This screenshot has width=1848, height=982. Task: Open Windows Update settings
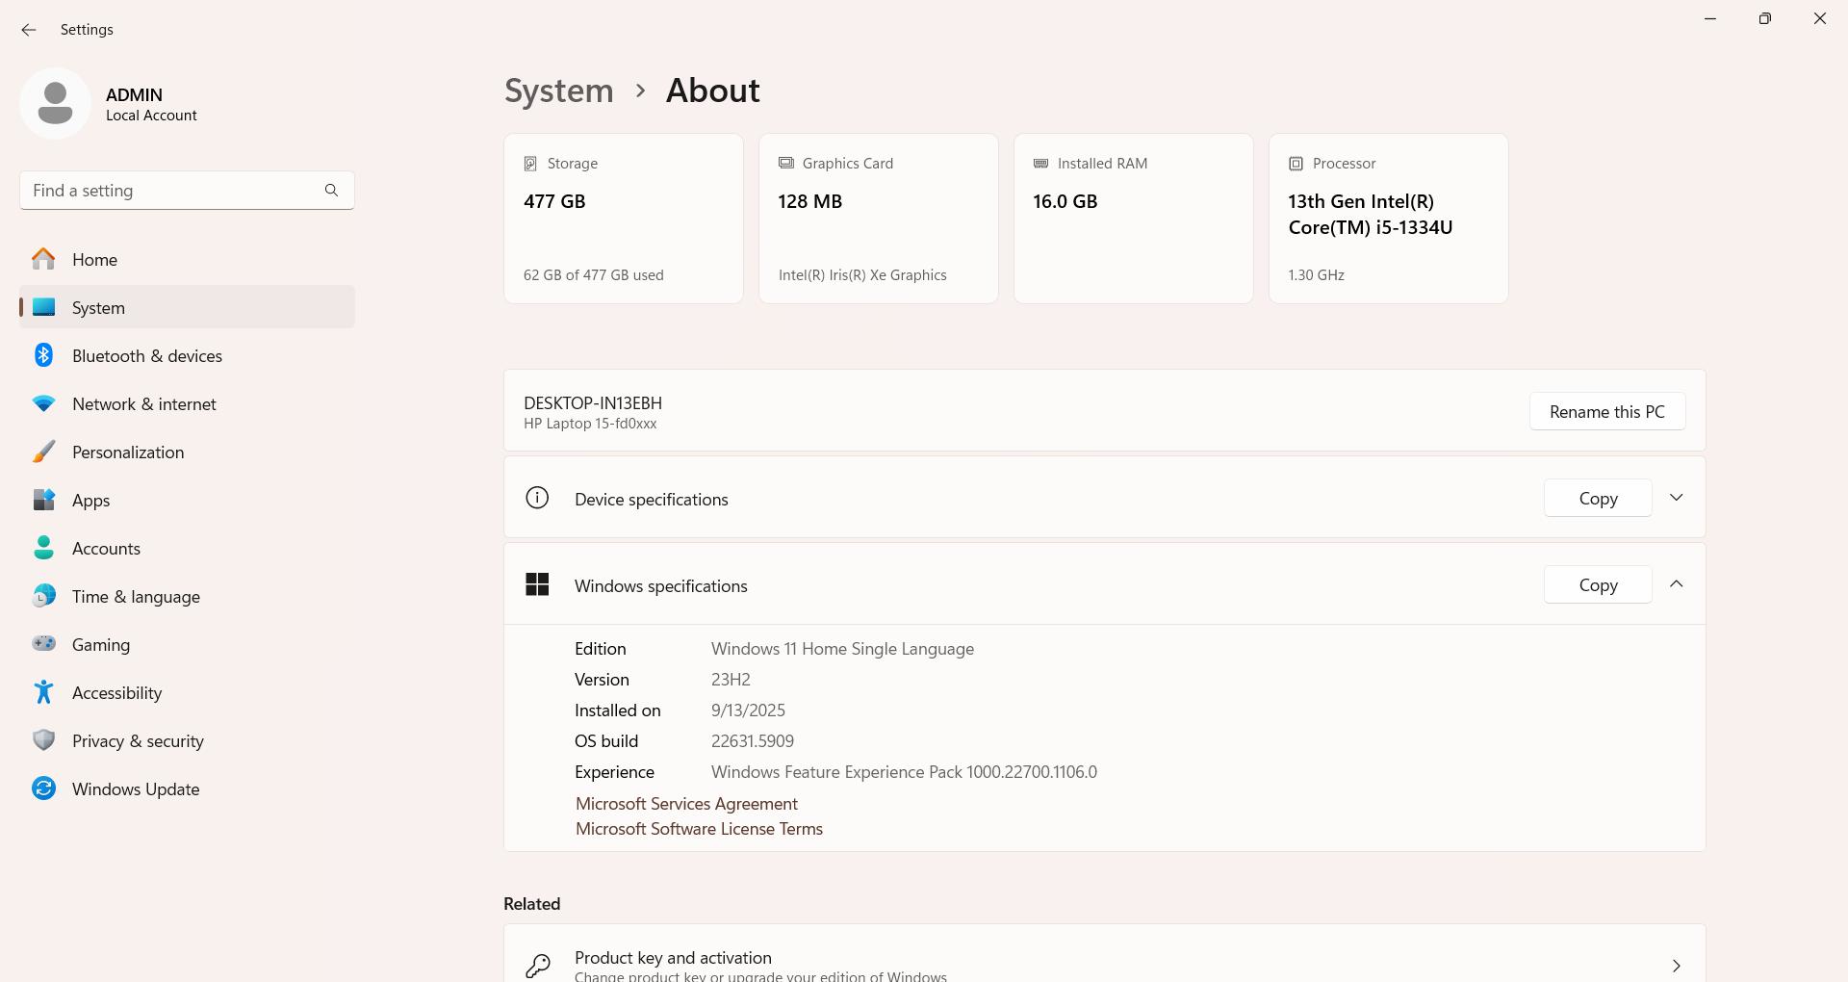coord(135,789)
